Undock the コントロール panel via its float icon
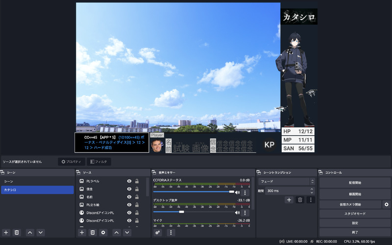This screenshot has height=245, width=392. coord(320,172)
